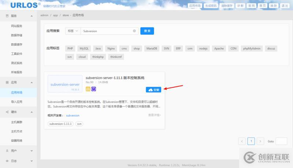Clear the Subversion search text

134,31
